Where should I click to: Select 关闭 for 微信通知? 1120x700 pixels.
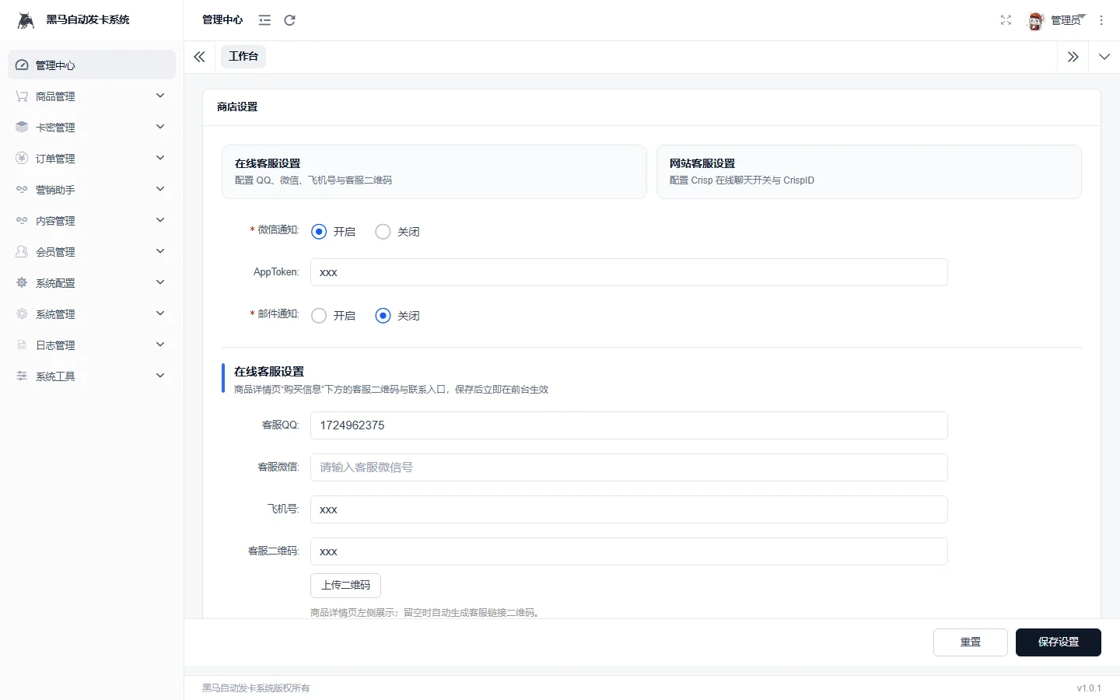pos(383,232)
